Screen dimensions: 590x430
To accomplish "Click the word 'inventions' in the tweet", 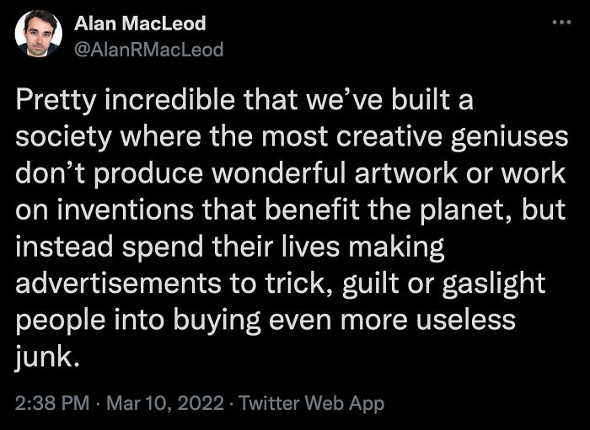I will coord(126,210).
